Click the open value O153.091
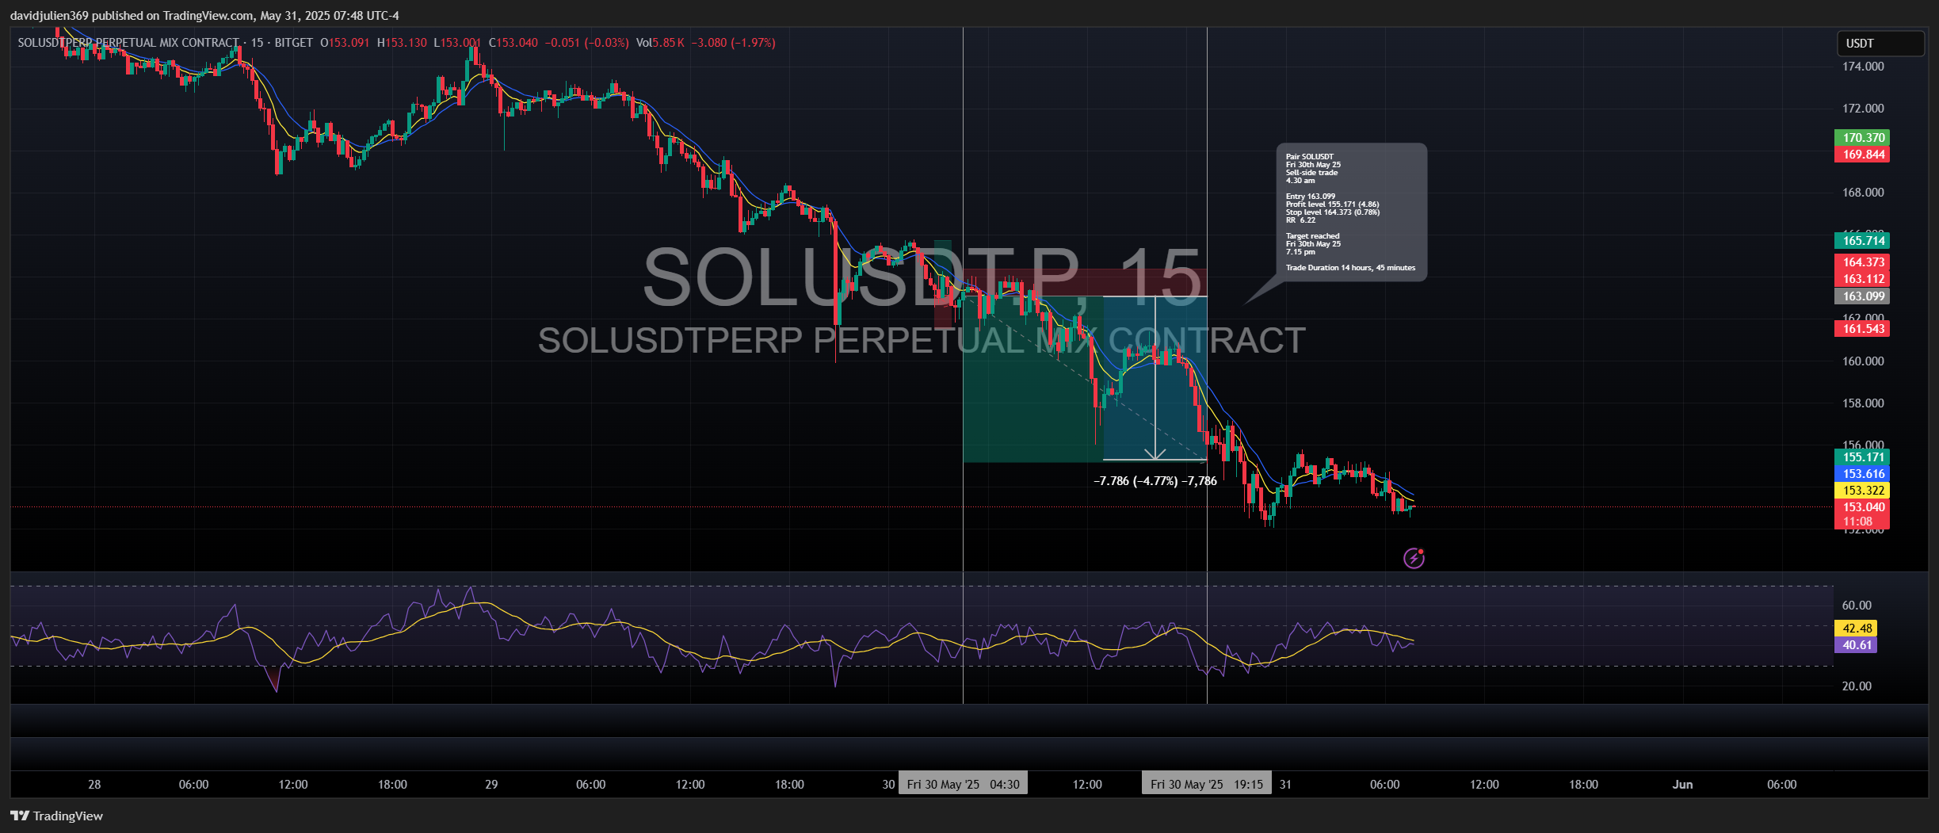 (x=345, y=43)
